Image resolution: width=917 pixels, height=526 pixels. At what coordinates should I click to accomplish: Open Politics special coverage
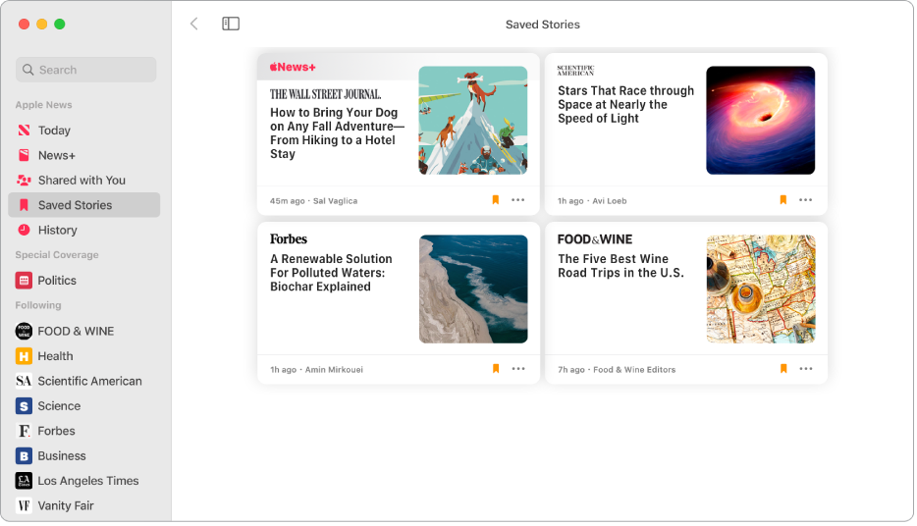[84, 281]
